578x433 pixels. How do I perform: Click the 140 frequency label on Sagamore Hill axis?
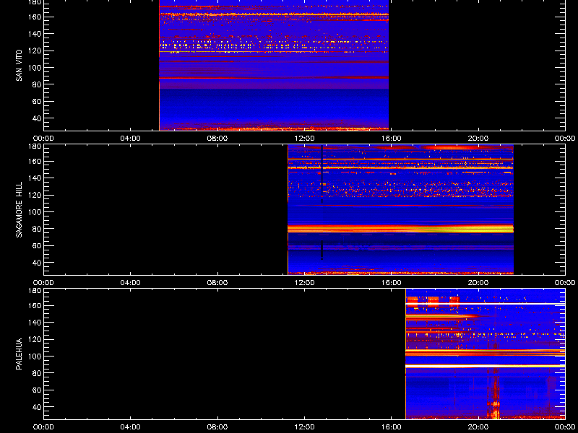[35, 178]
